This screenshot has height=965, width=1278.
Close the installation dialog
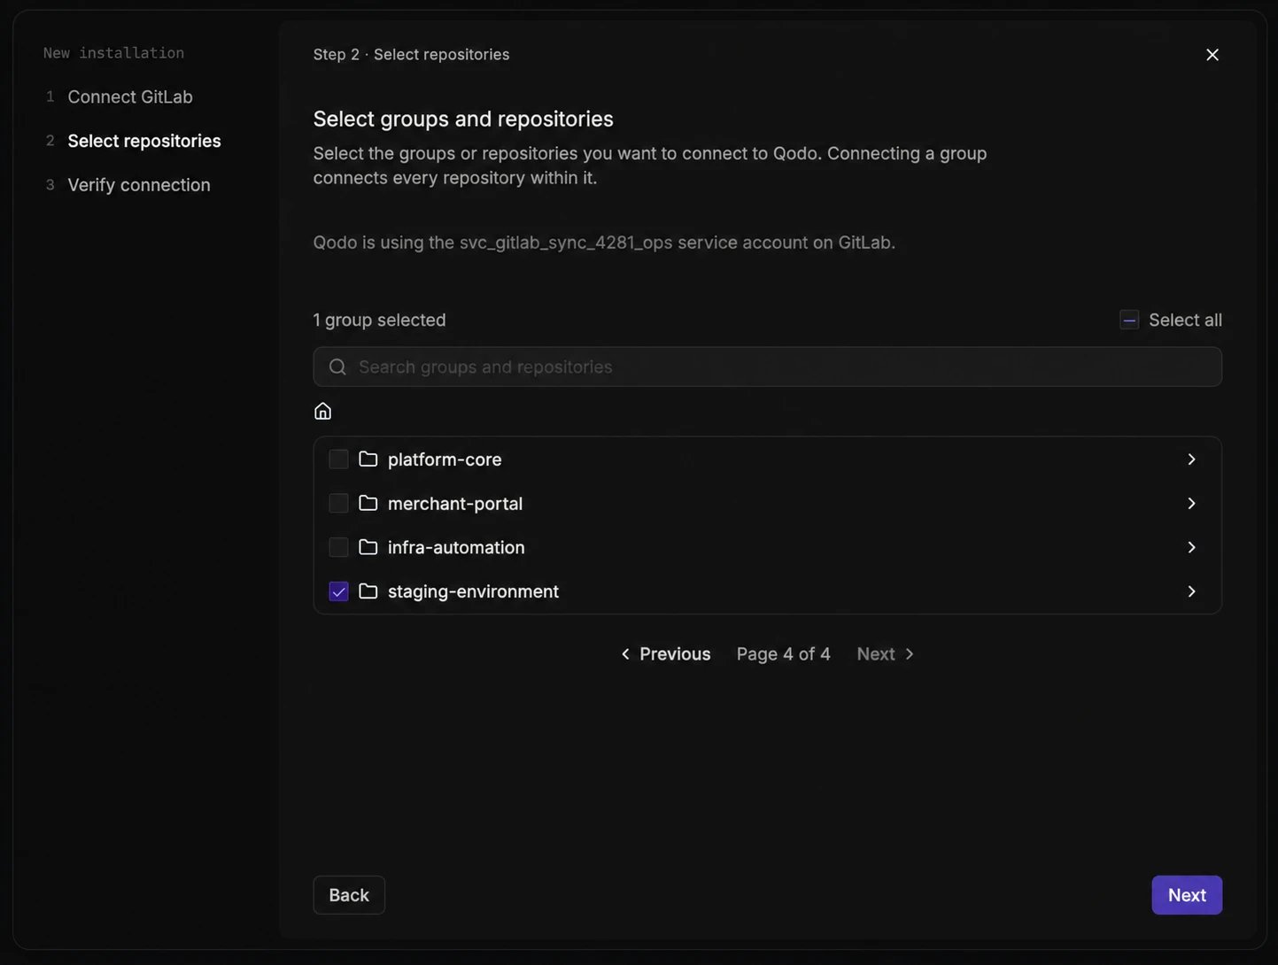pos(1212,55)
